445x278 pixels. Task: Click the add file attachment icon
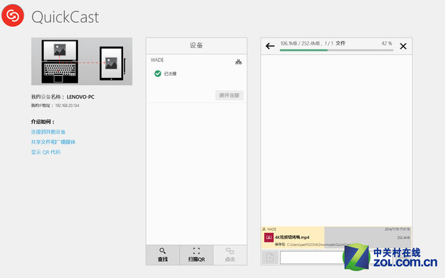270,258
